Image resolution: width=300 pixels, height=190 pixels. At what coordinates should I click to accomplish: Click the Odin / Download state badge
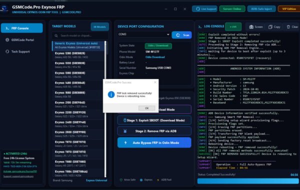158,45
